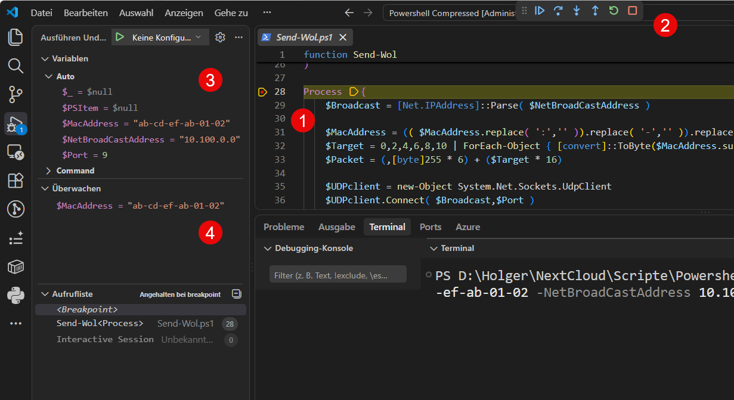Open the Python view icon
The image size is (734, 400).
coord(16,294)
